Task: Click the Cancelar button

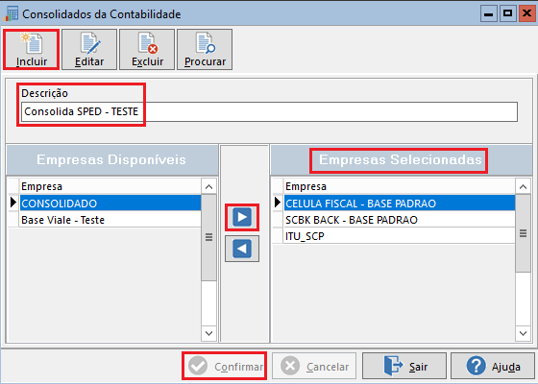Action: click(314, 366)
